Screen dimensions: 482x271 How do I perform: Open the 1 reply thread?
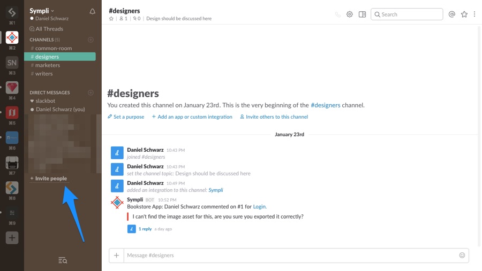pos(145,229)
